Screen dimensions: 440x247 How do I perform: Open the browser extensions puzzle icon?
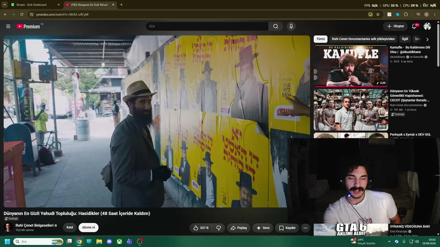pyautogui.click(x=406, y=14)
